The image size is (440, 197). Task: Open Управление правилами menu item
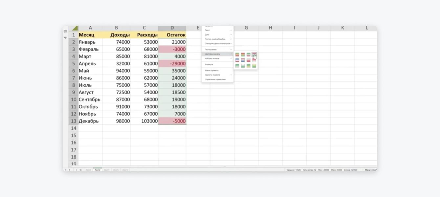coord(215,79)
